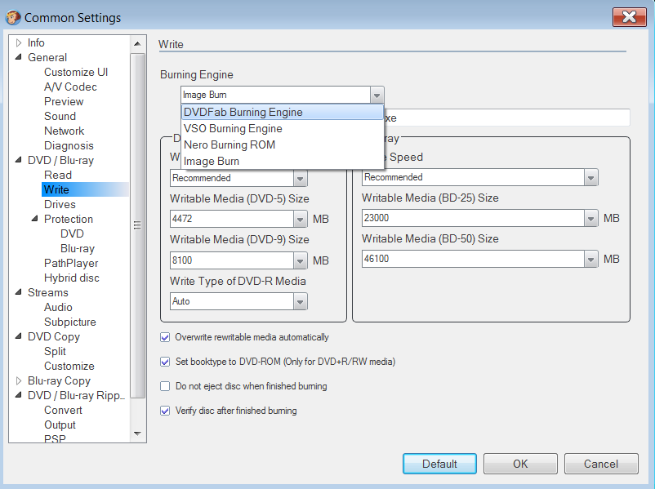655x489 pixels.
Task: Collapse the DVD / Blu-ray tree node
Action: [x=19, y=160]
